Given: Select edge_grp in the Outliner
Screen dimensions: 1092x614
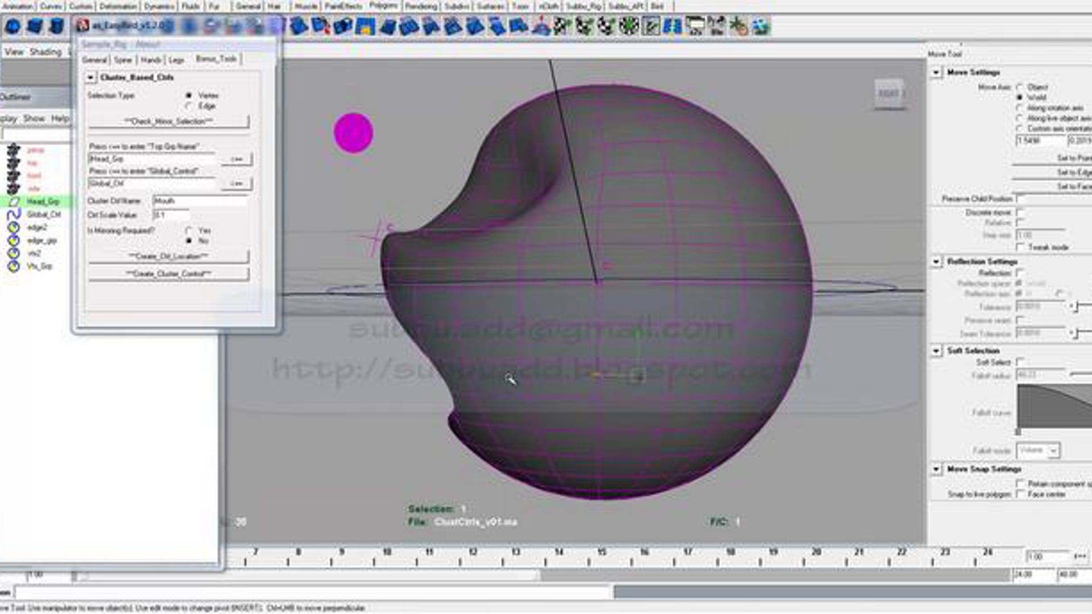Looking at the screenshot, I should (x=42, y=240).
